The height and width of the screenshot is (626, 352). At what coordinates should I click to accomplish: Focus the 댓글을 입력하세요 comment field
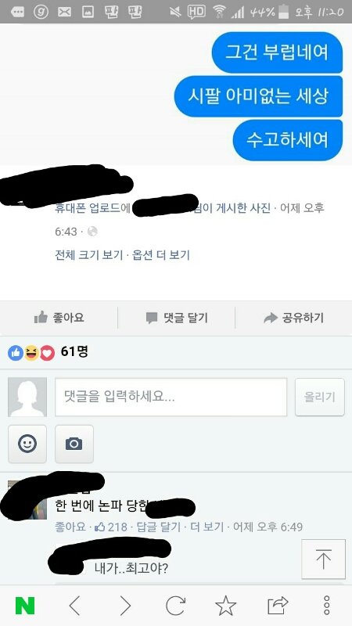pyautogui.click(x=171, y=397)
